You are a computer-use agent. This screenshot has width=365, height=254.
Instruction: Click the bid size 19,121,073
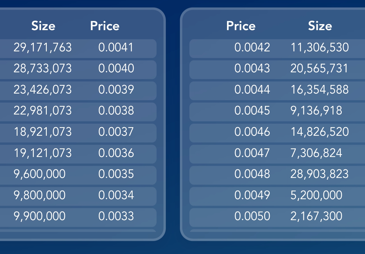click(x=42, y=153)
